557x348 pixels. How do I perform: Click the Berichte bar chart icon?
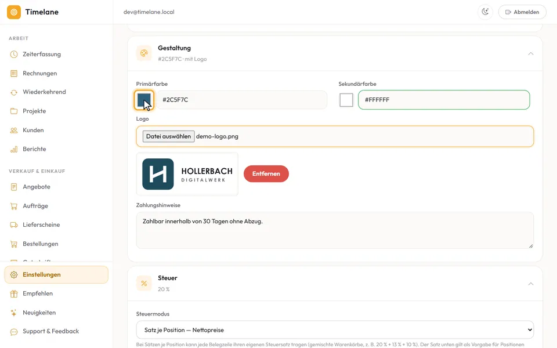14,149
